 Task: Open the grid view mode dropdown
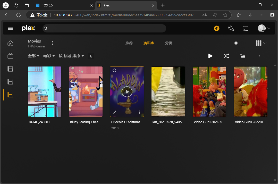pyautogui.click(x=261, y=43)
